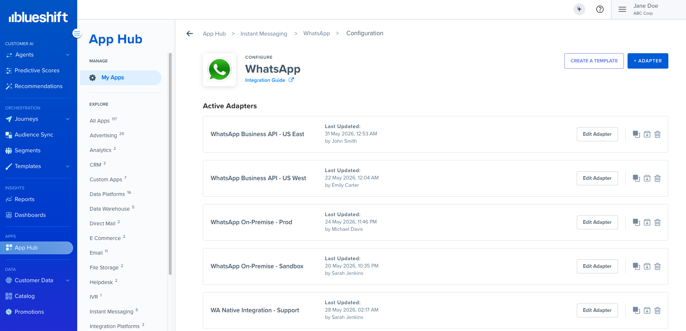This screenshot has width=686, height=331.
Task: Copy the US West adapter
Action: point(636,178)
